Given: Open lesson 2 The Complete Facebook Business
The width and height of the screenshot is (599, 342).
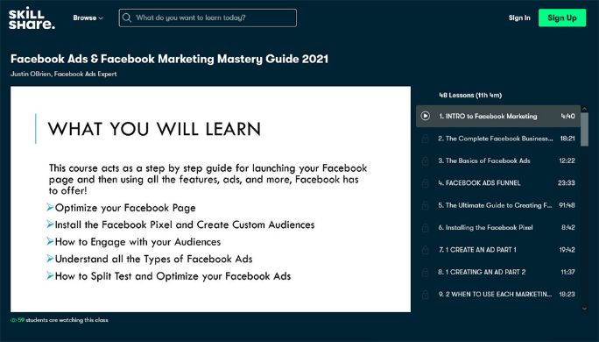Looking at the screenshot, I should tap(498, 139).
